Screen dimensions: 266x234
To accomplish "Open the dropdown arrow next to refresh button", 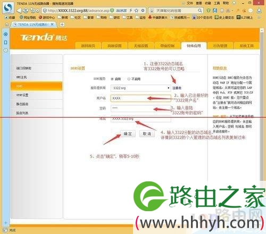I will click(x=37, y=11).
